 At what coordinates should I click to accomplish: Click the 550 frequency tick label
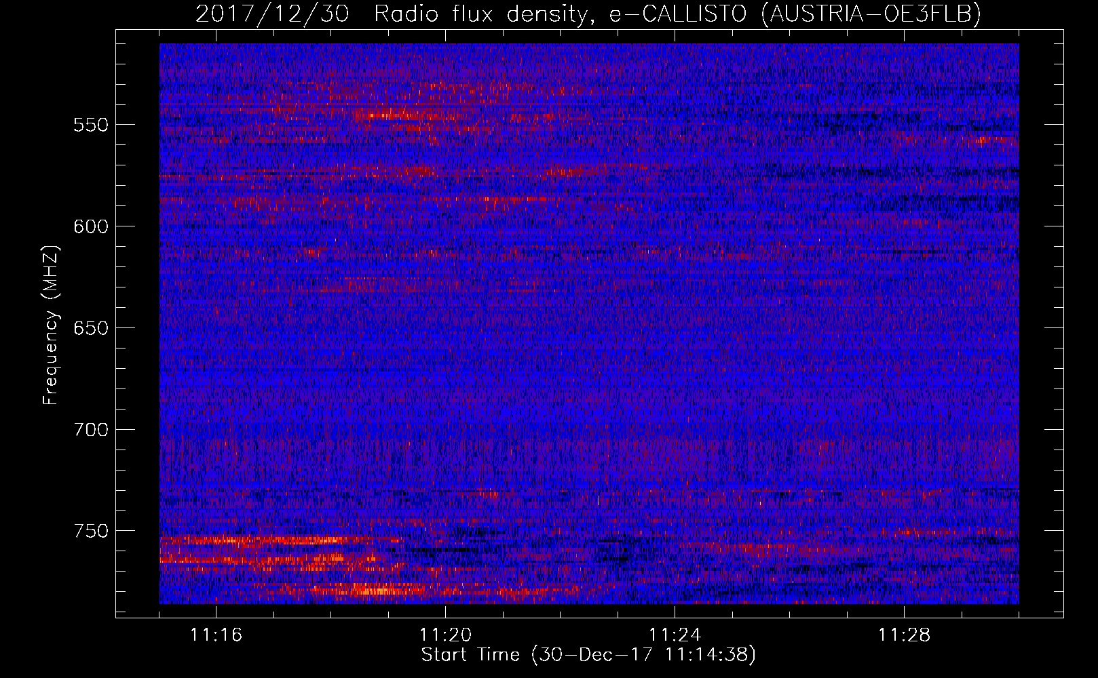(91, 125)
